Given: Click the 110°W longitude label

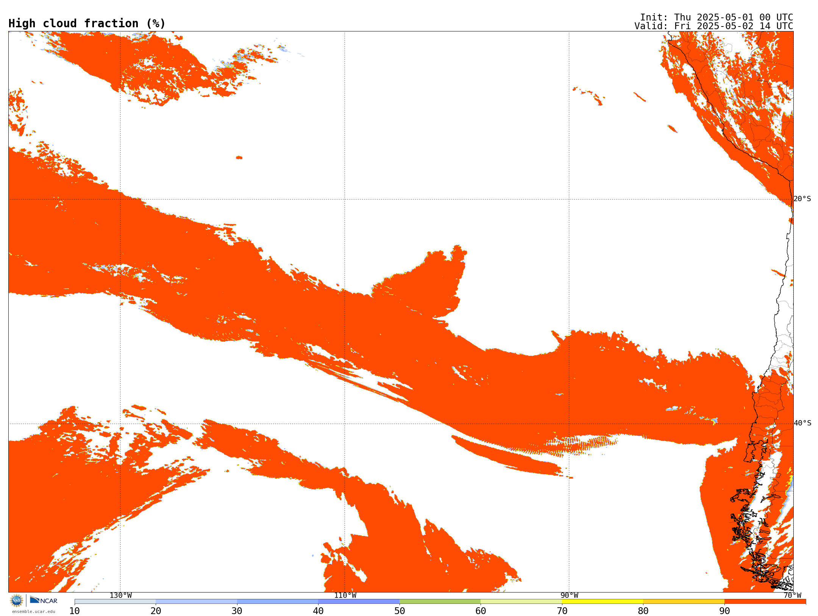Looking at the screenshot, I should point(345,595).
